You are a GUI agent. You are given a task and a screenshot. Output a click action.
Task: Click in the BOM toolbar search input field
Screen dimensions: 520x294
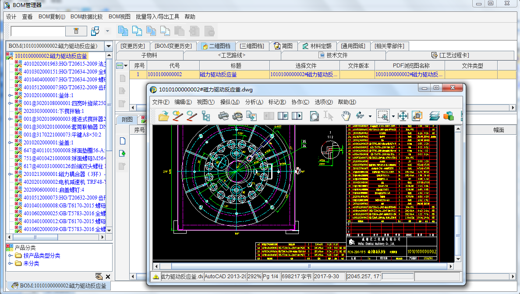click(x=38, y=31)
